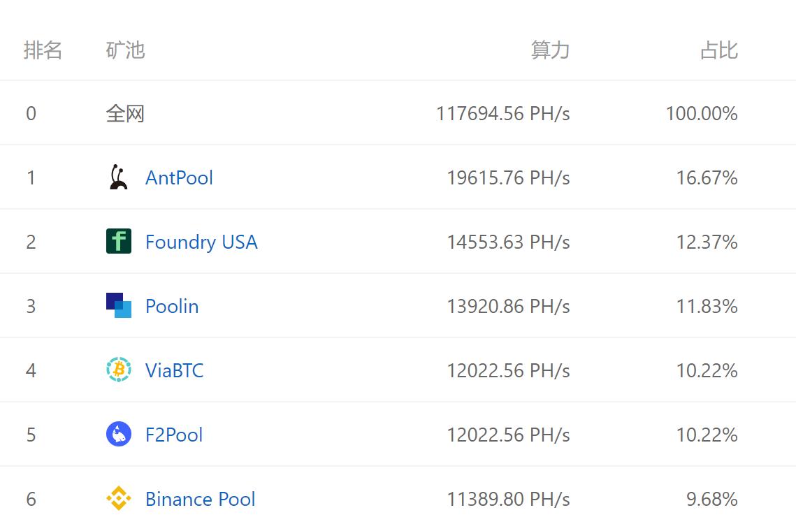Click the F2Pool blue circle logo
The width and height of the screenshot is (796, 524).
click(118, 435)
